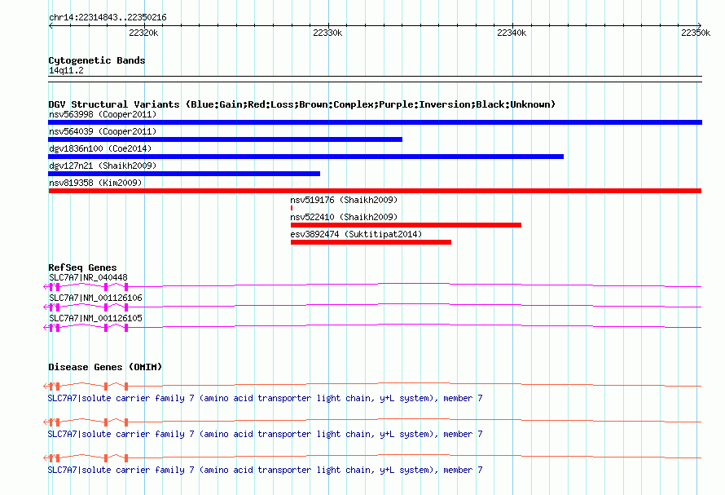Screen dimensions: 725x495
Task: Open the nsv522410 (Shaikh2009) label
Action: (344, 217)
